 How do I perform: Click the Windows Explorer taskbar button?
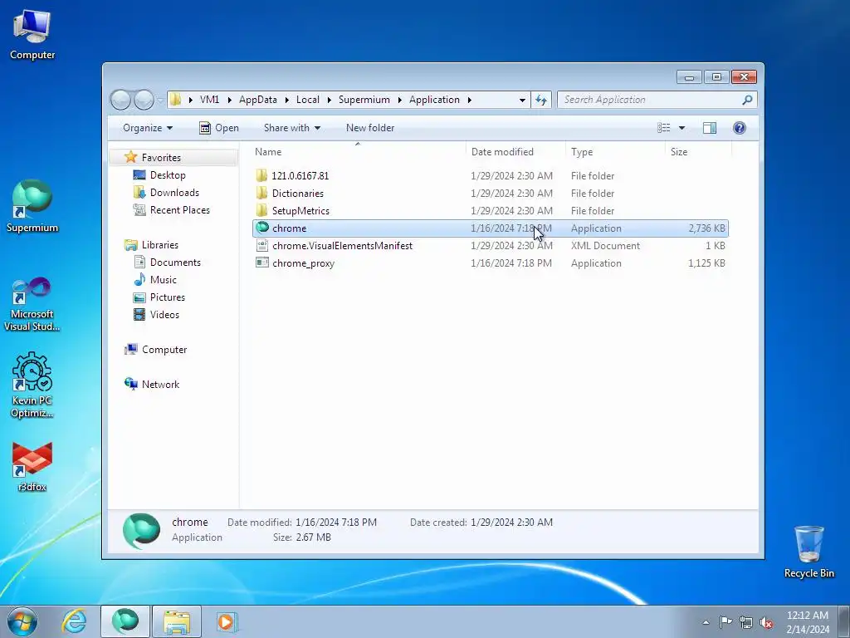177,621
